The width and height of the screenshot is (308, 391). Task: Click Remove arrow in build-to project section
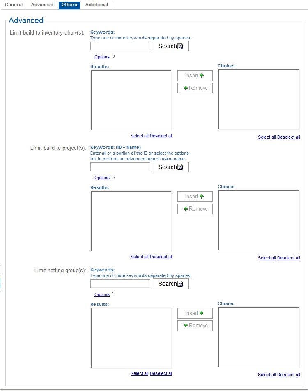(195, 209)
